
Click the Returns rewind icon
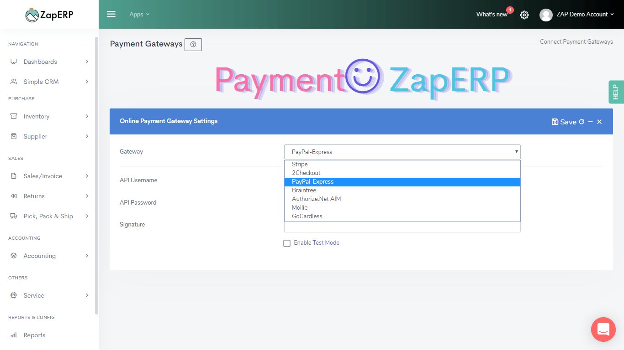point(14,196)
